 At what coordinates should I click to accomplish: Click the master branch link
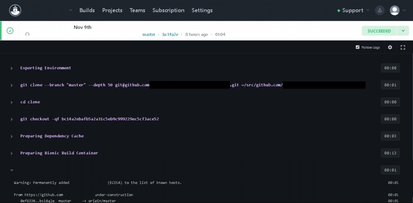(149, 34)
